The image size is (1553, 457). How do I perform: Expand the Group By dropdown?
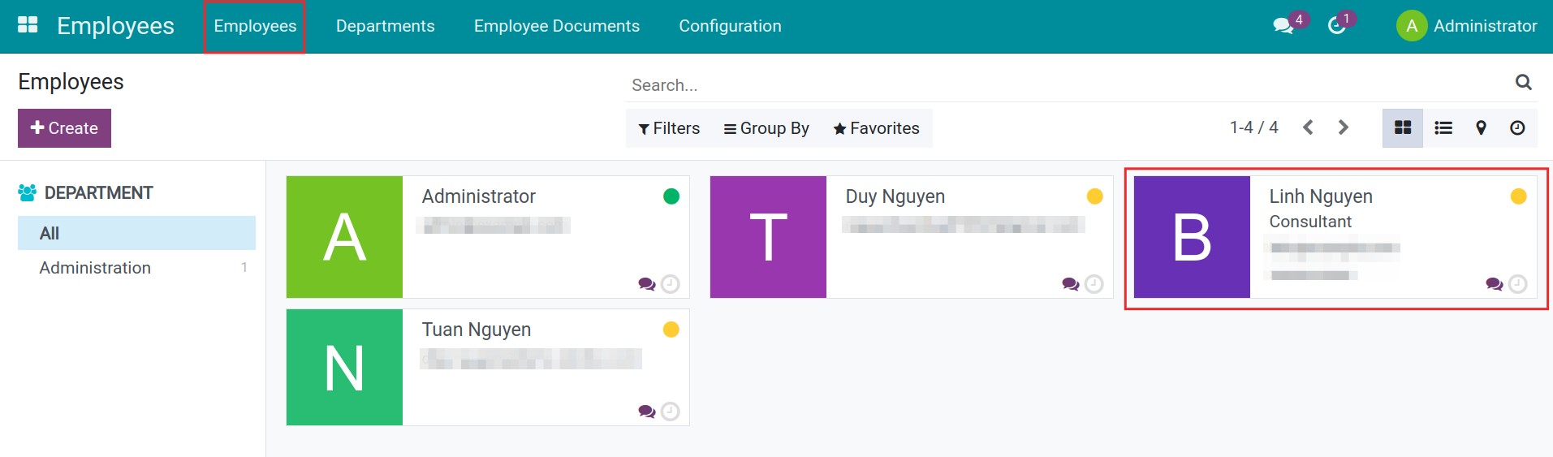(766, 128)
